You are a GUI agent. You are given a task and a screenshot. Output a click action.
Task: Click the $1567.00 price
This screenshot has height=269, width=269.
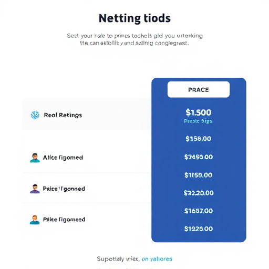pyautogui.click(x=199, y=211)
